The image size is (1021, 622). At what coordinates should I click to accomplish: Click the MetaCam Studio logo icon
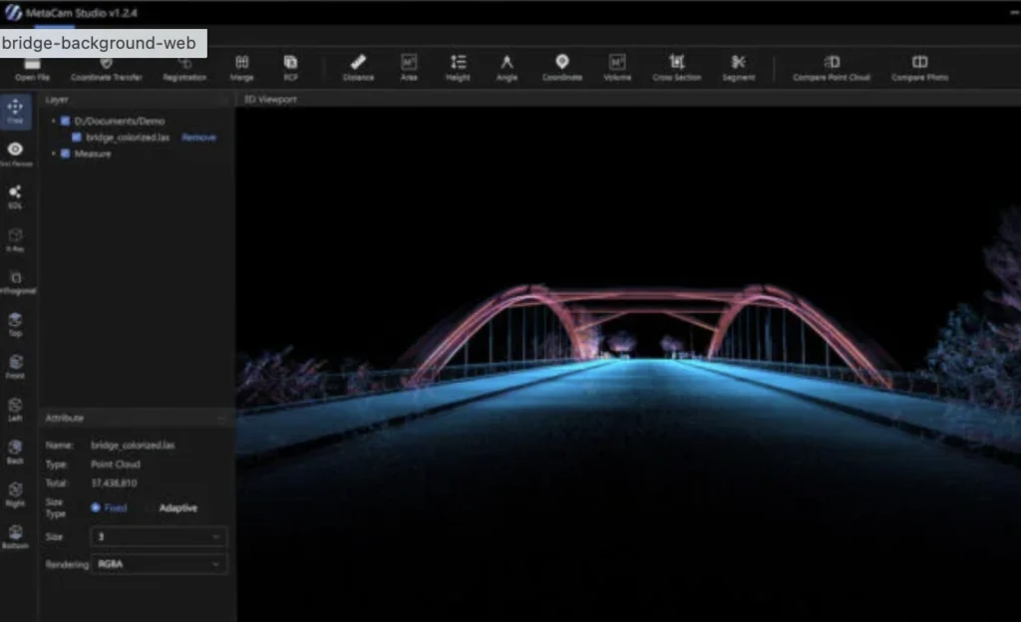tap(13, 12)
